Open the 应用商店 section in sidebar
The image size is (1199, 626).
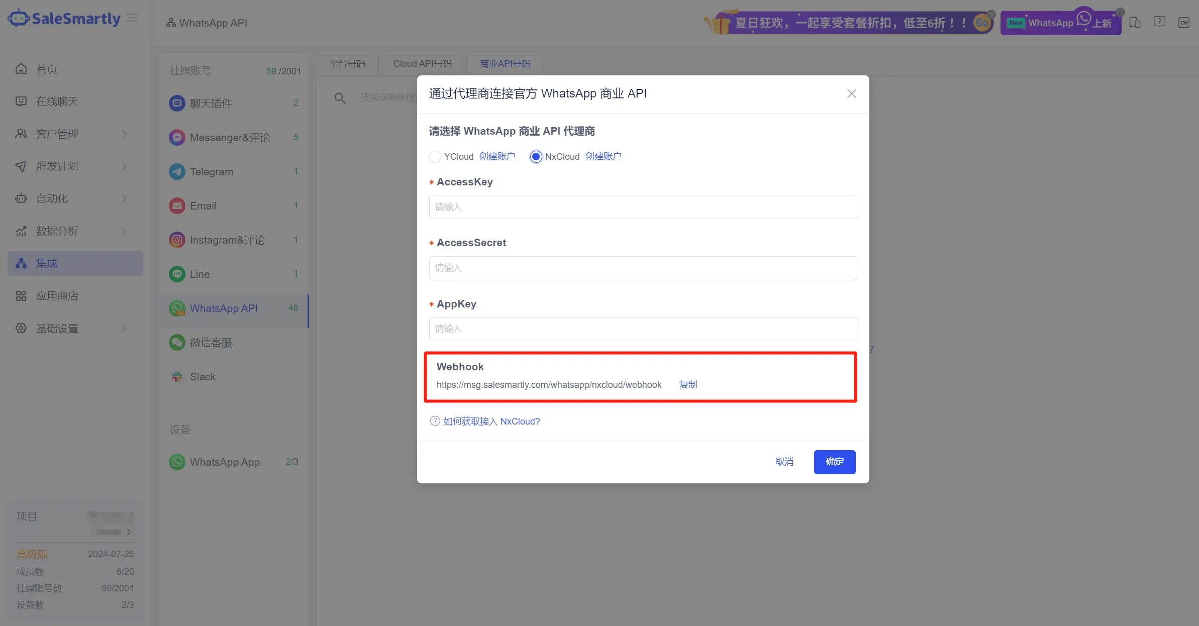(x=57, y=295)
